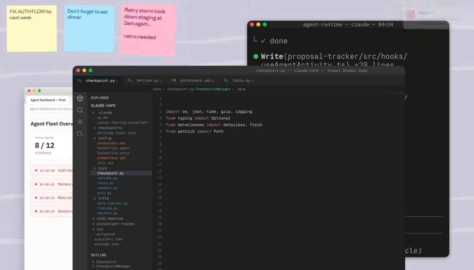Toggle the src folder
474x270 pixels.
(x=97, y=229)
